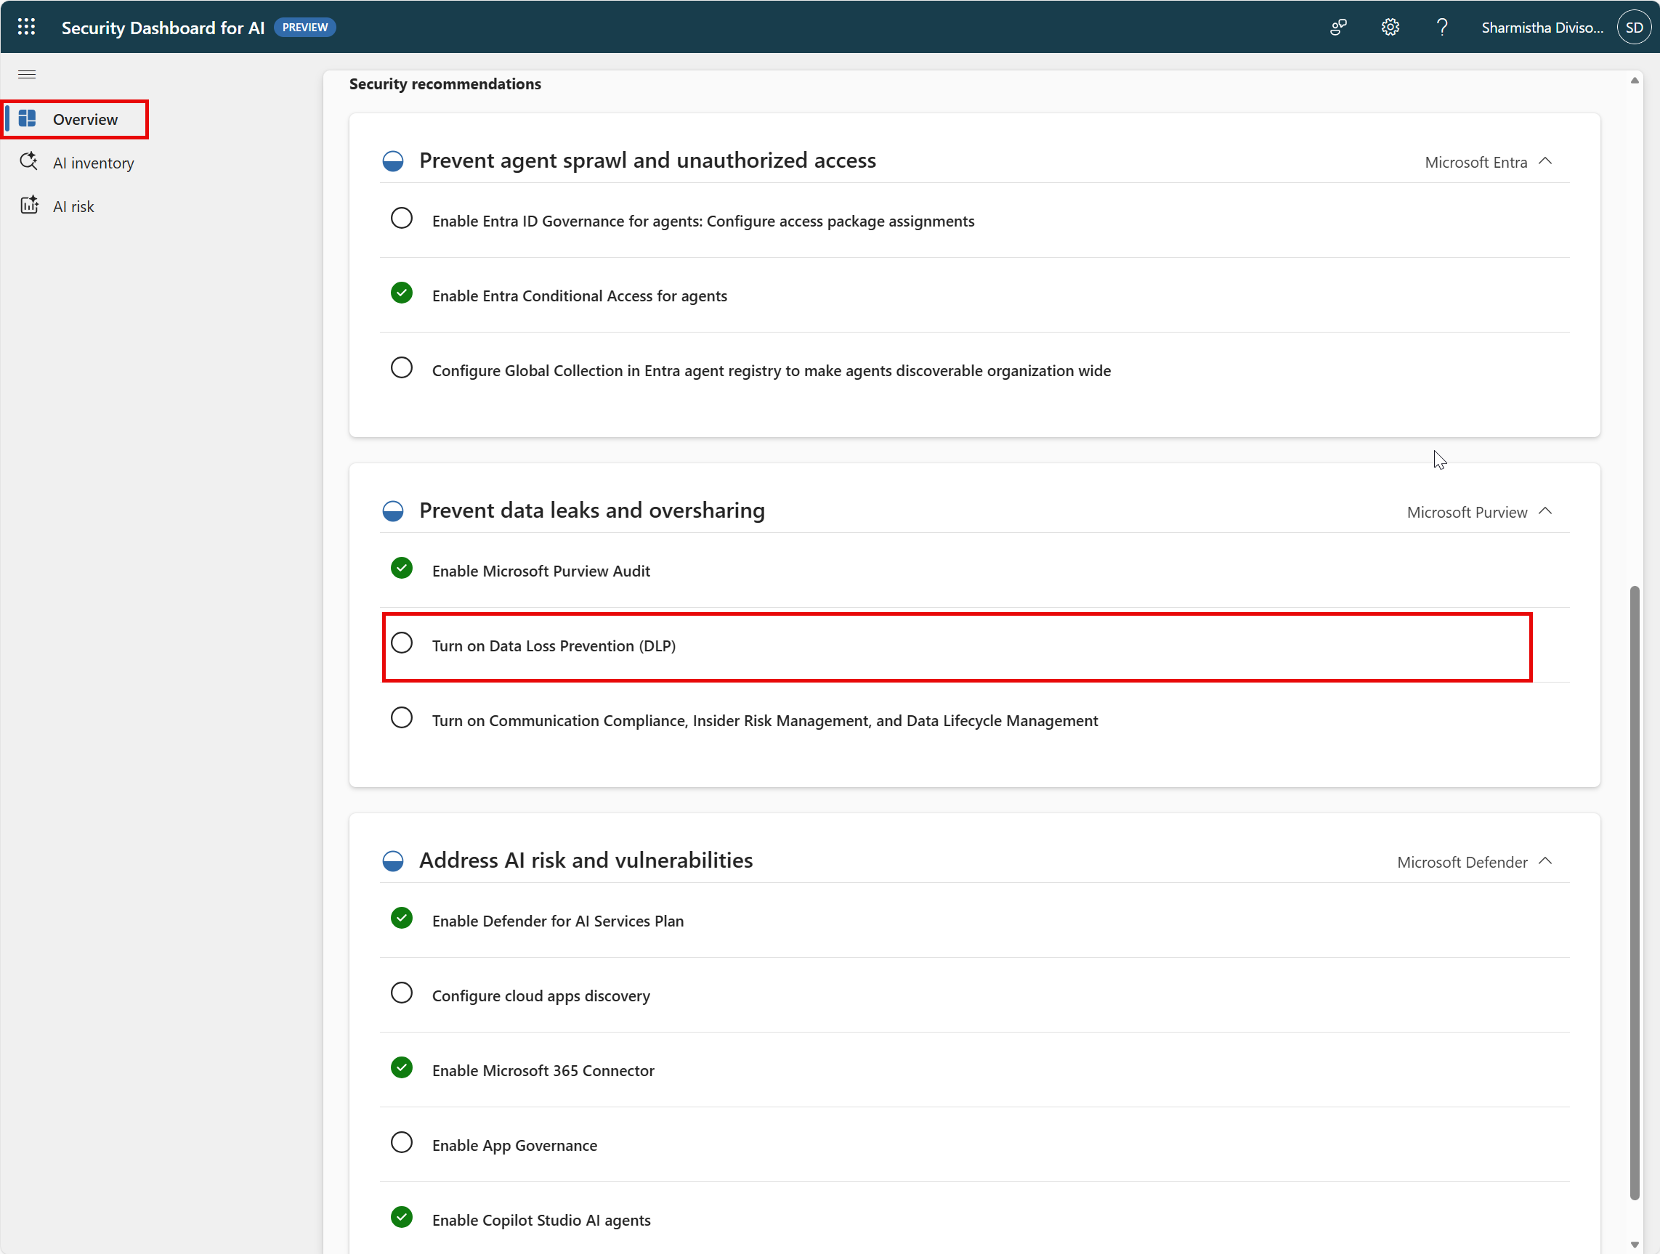Collapse the Microsoft Entra section chevron

(x=1545, y=161)
